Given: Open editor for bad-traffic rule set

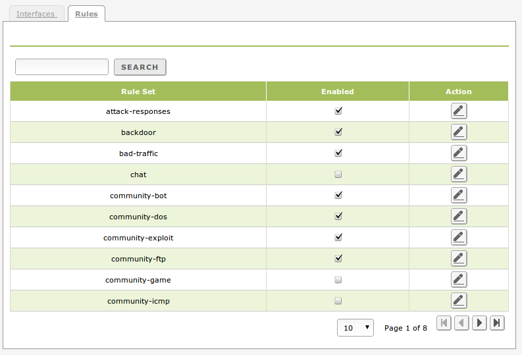Looking at the screenshot, I should (459, 153).
